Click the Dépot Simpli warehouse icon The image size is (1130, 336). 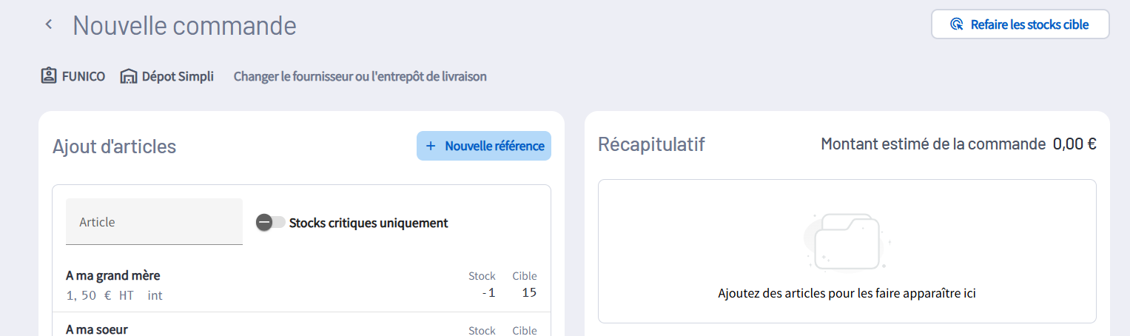[129, 76]
